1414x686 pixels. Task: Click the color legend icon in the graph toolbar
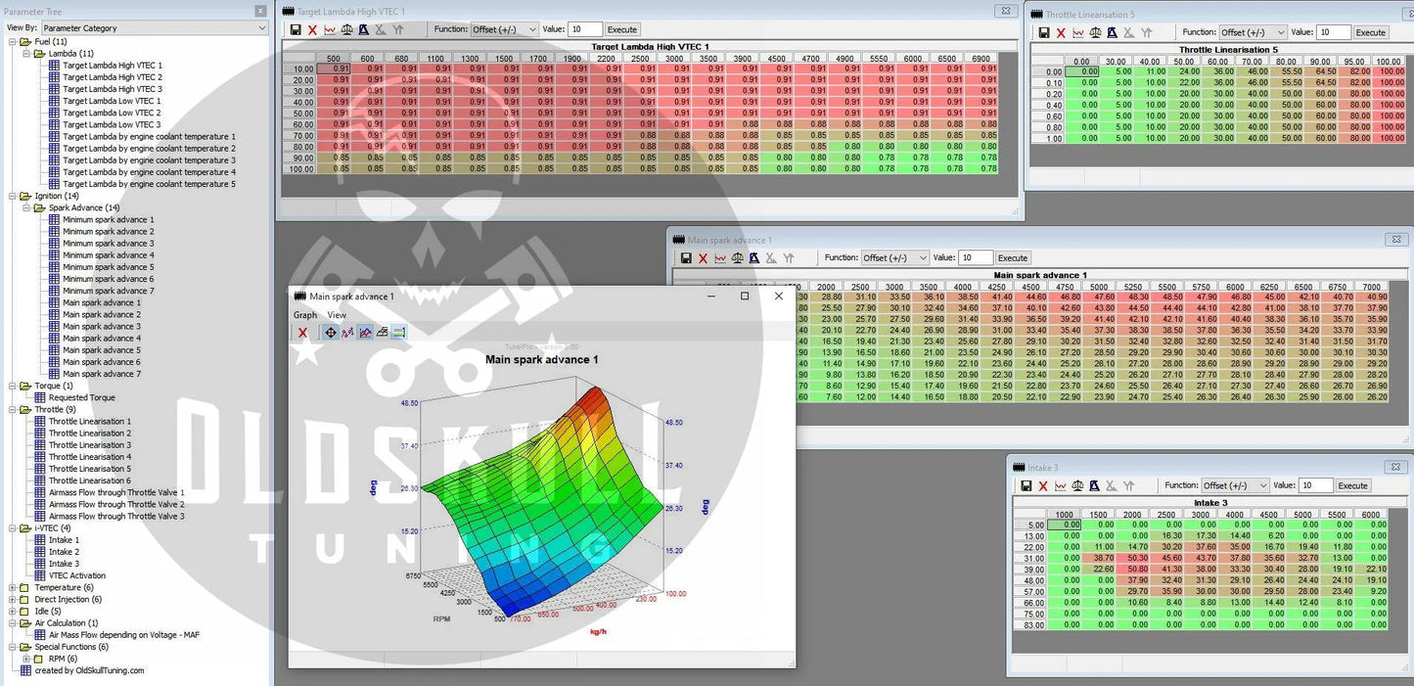point(399,333)
